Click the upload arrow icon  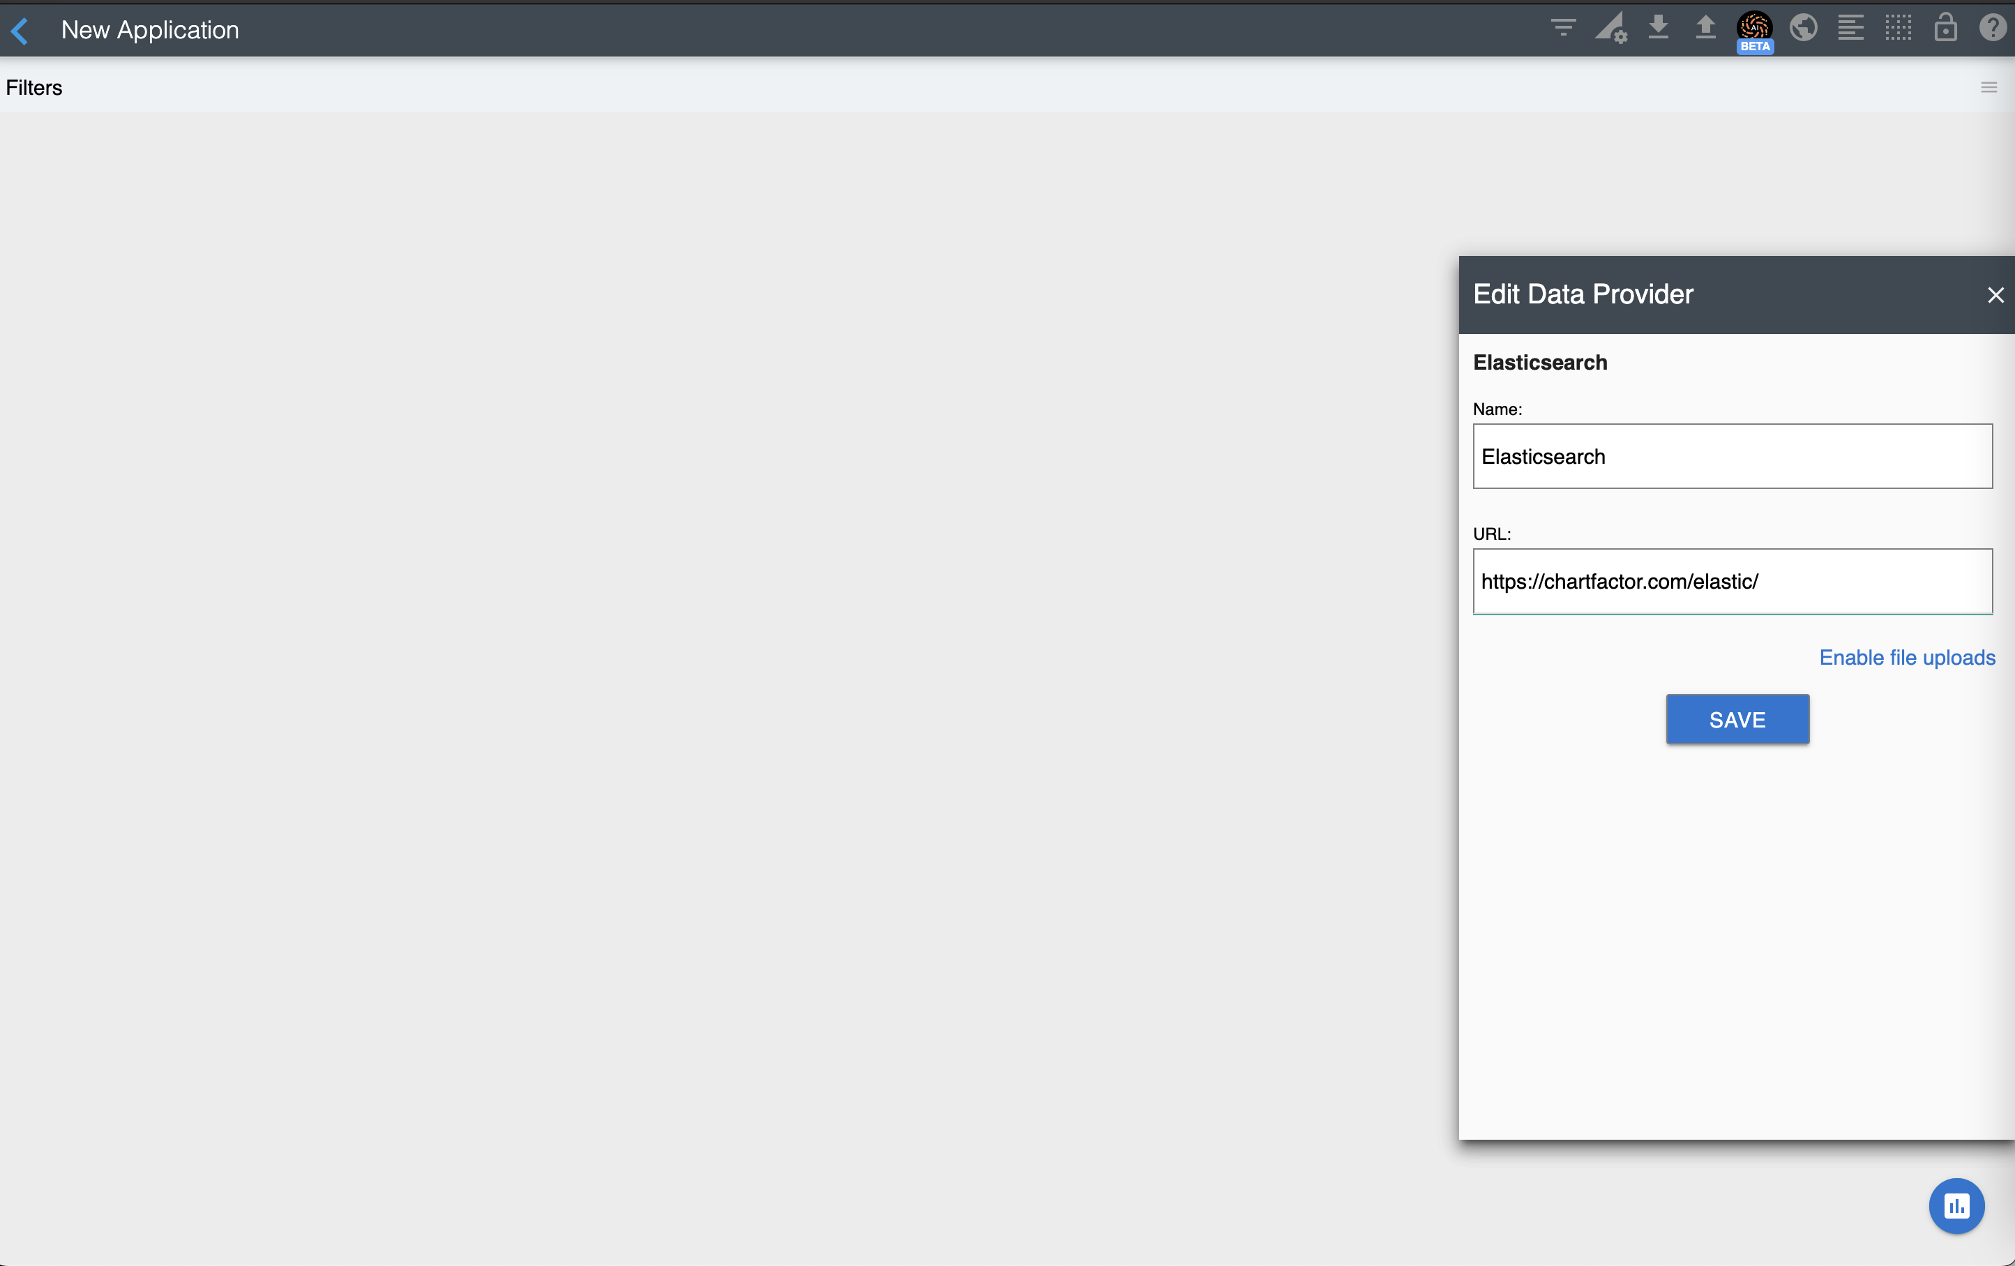coord(1705,28)
